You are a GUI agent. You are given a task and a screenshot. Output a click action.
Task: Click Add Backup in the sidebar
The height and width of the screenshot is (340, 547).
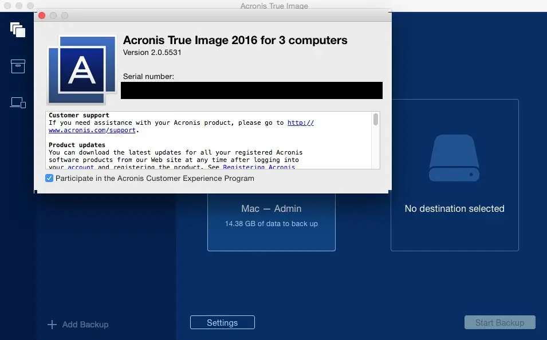point(85,325)
